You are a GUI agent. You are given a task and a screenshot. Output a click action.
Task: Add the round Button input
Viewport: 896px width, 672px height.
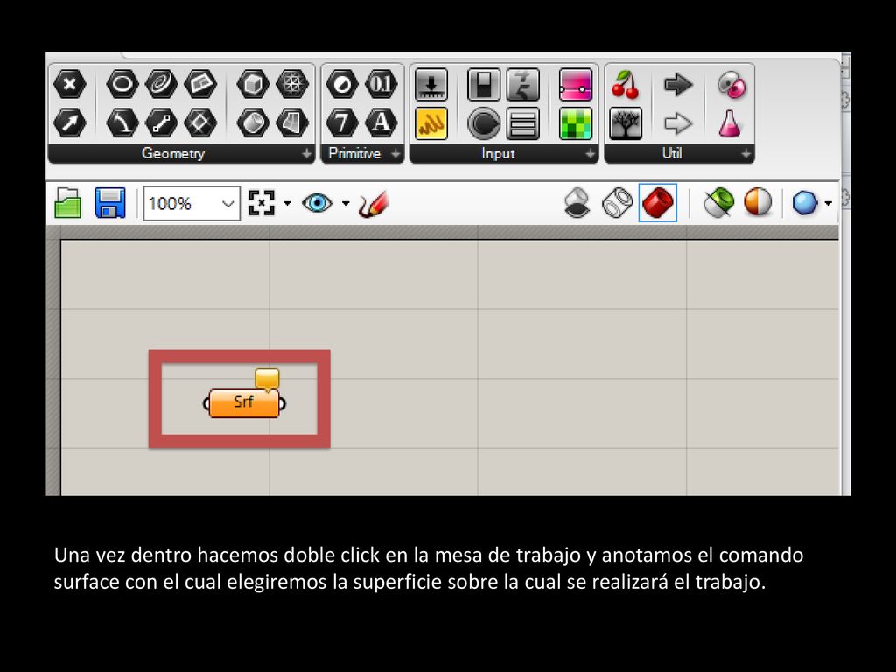click(483, 123)
